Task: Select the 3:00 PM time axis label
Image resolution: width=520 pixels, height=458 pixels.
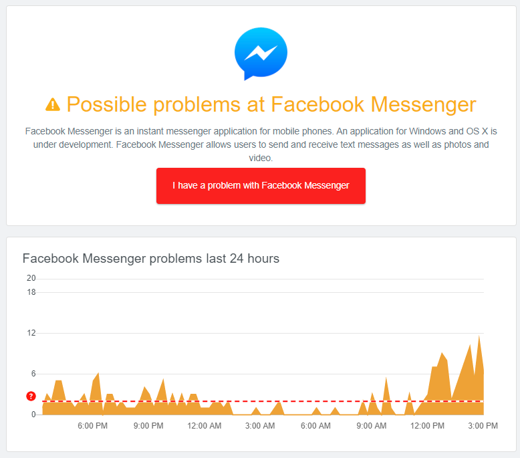Action: pyautogui.click(x=482, y=426)
